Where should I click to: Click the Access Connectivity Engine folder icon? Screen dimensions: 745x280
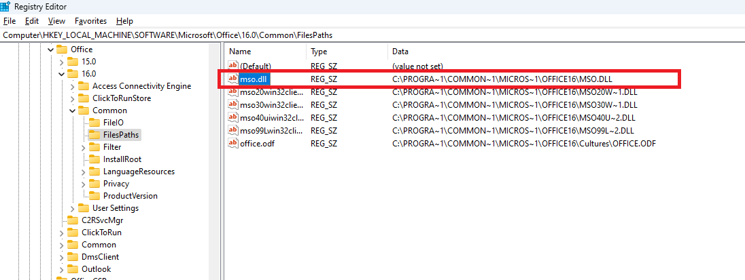click(84, 86)
